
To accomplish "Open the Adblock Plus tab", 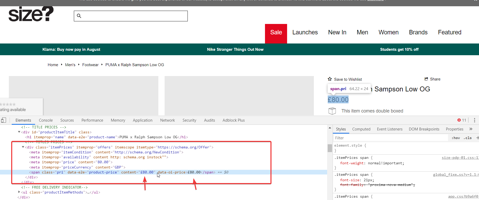I will point(234,120).
